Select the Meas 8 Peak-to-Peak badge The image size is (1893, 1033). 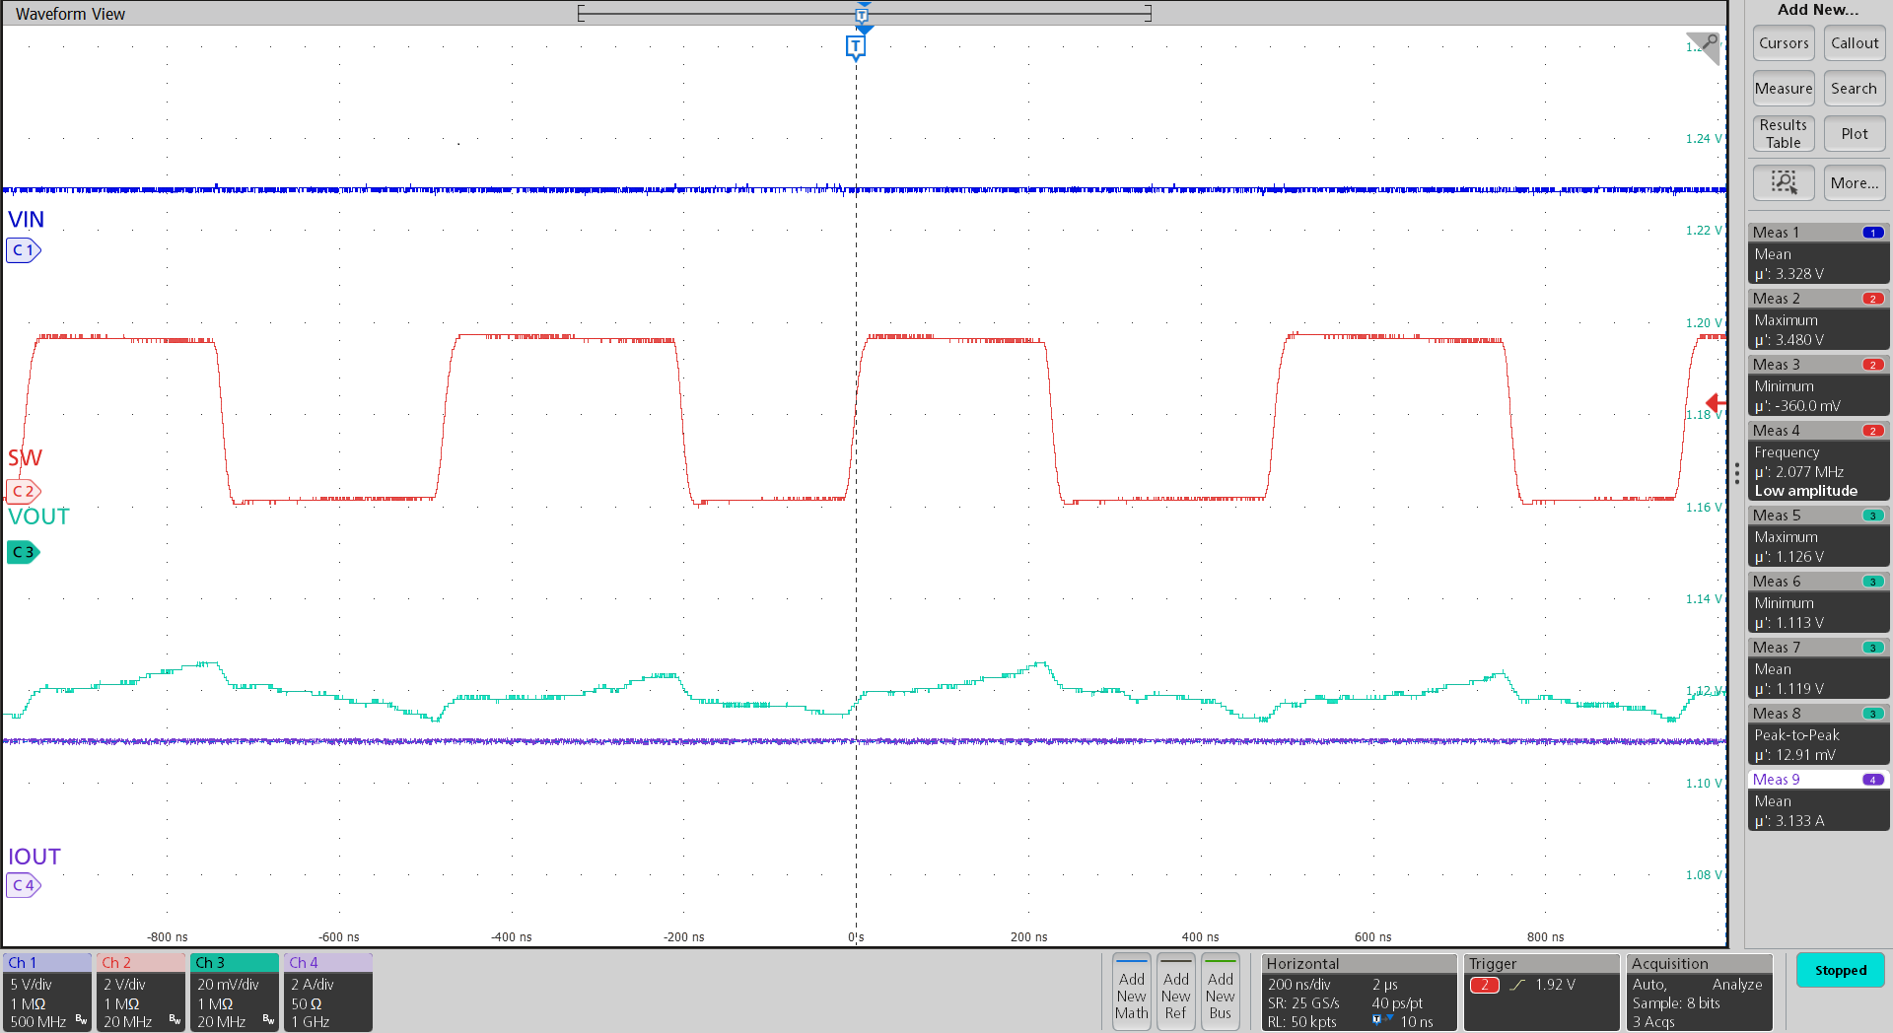1818,734
